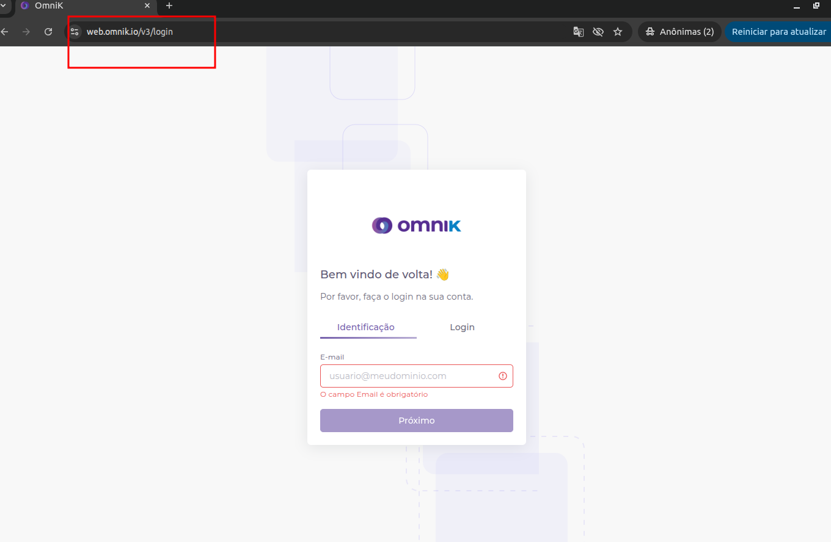Focus the E-mail input field
The width and height of the screenshot is (831, 542).
pos(409,376)
